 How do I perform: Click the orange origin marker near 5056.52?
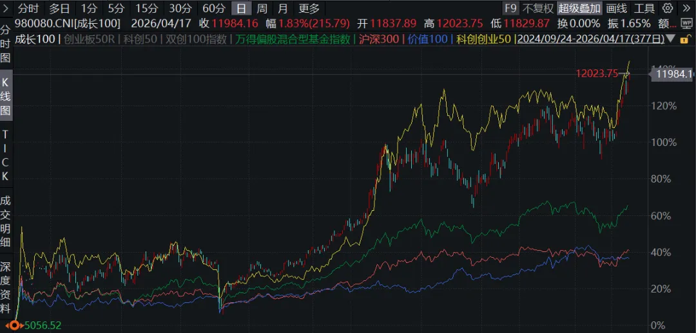click(x=15, y=325)
